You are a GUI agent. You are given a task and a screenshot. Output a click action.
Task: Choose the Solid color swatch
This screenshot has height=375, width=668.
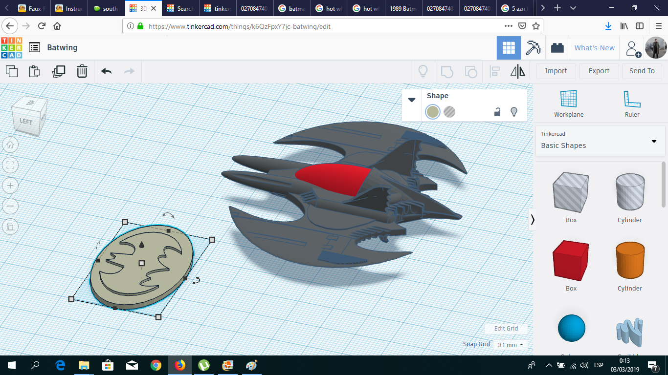[x=432, y=112]
